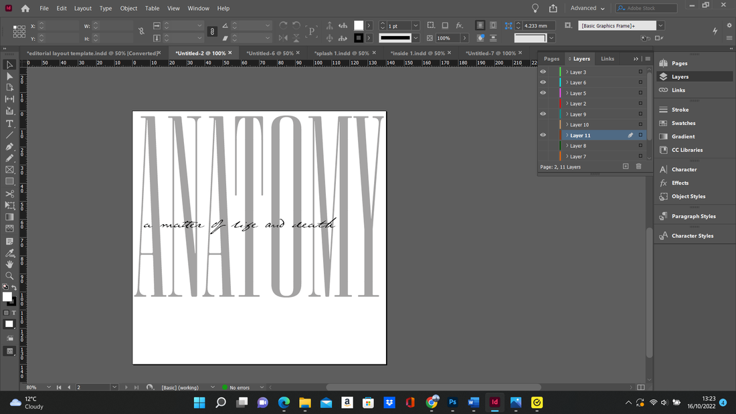Expand Layer 7 disclosure arrow

click(x=567, y=157)
